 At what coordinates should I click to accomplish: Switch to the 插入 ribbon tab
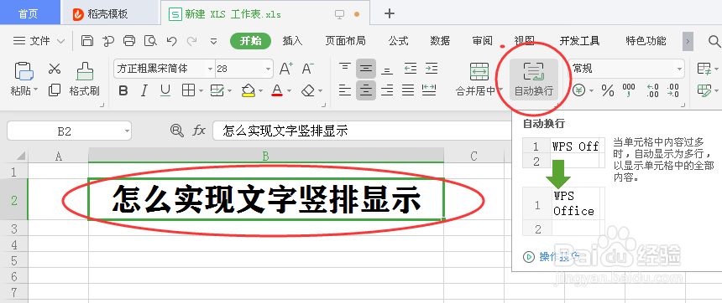[x=292, y=41]
